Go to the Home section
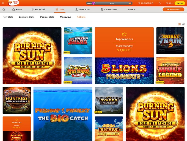This screenshot has width=187, height=141. point(17,9)
